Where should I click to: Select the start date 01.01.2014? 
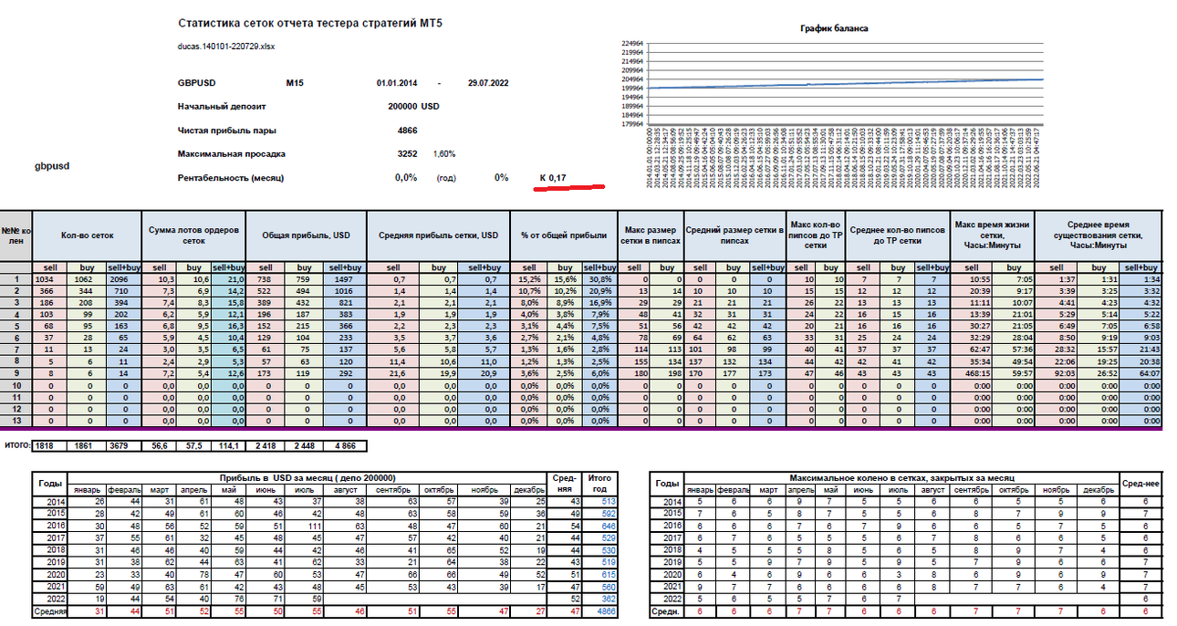pos(397,83)
